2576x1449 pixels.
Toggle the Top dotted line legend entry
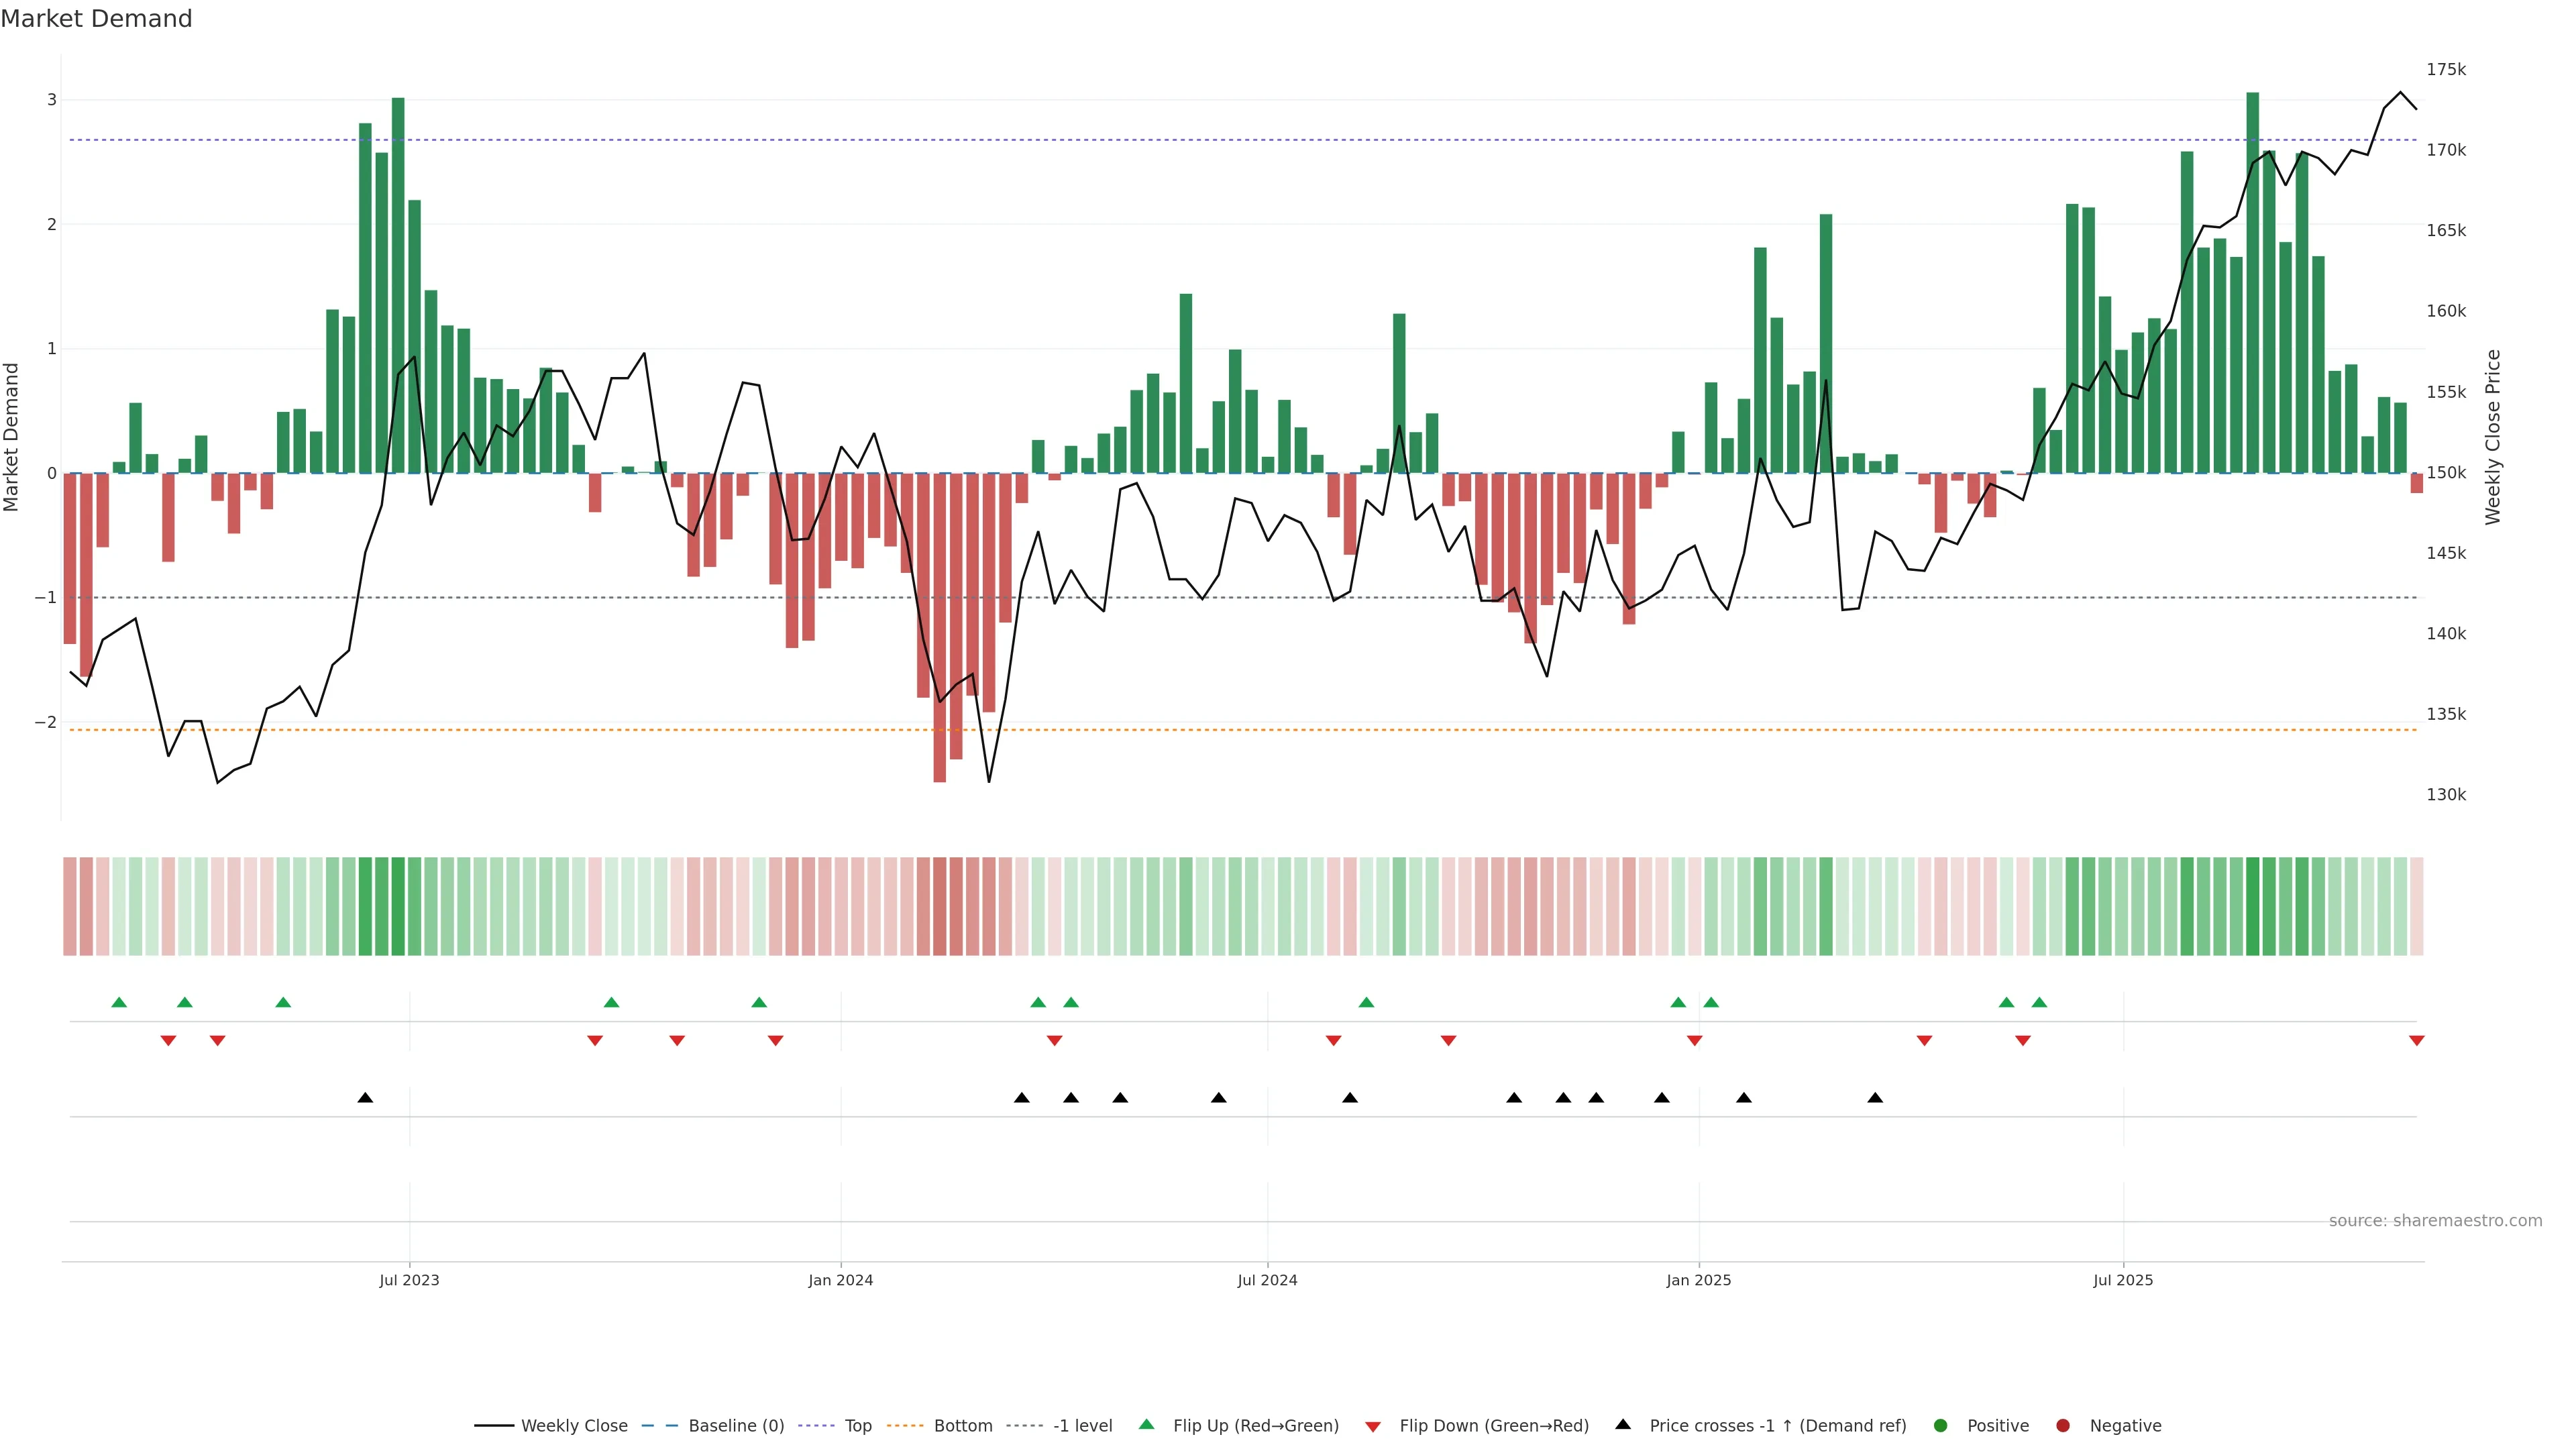(x=857, y=1425)
